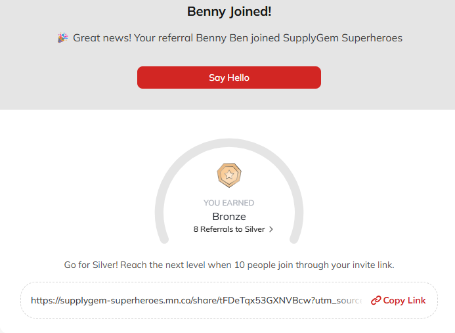Click the red Say Hello button

point(229,78)
